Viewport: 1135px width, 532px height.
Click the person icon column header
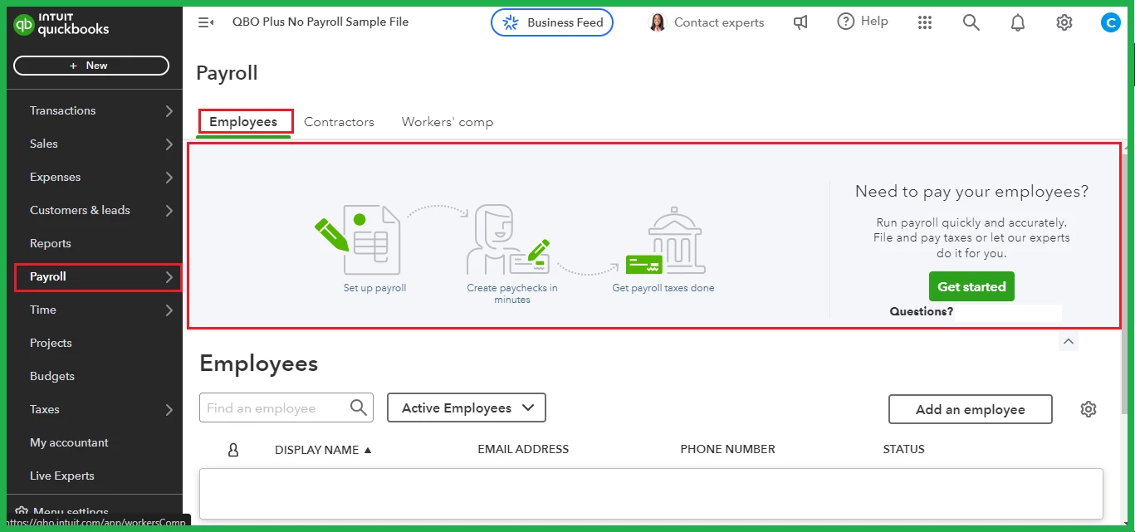click(x=233, y=449)
